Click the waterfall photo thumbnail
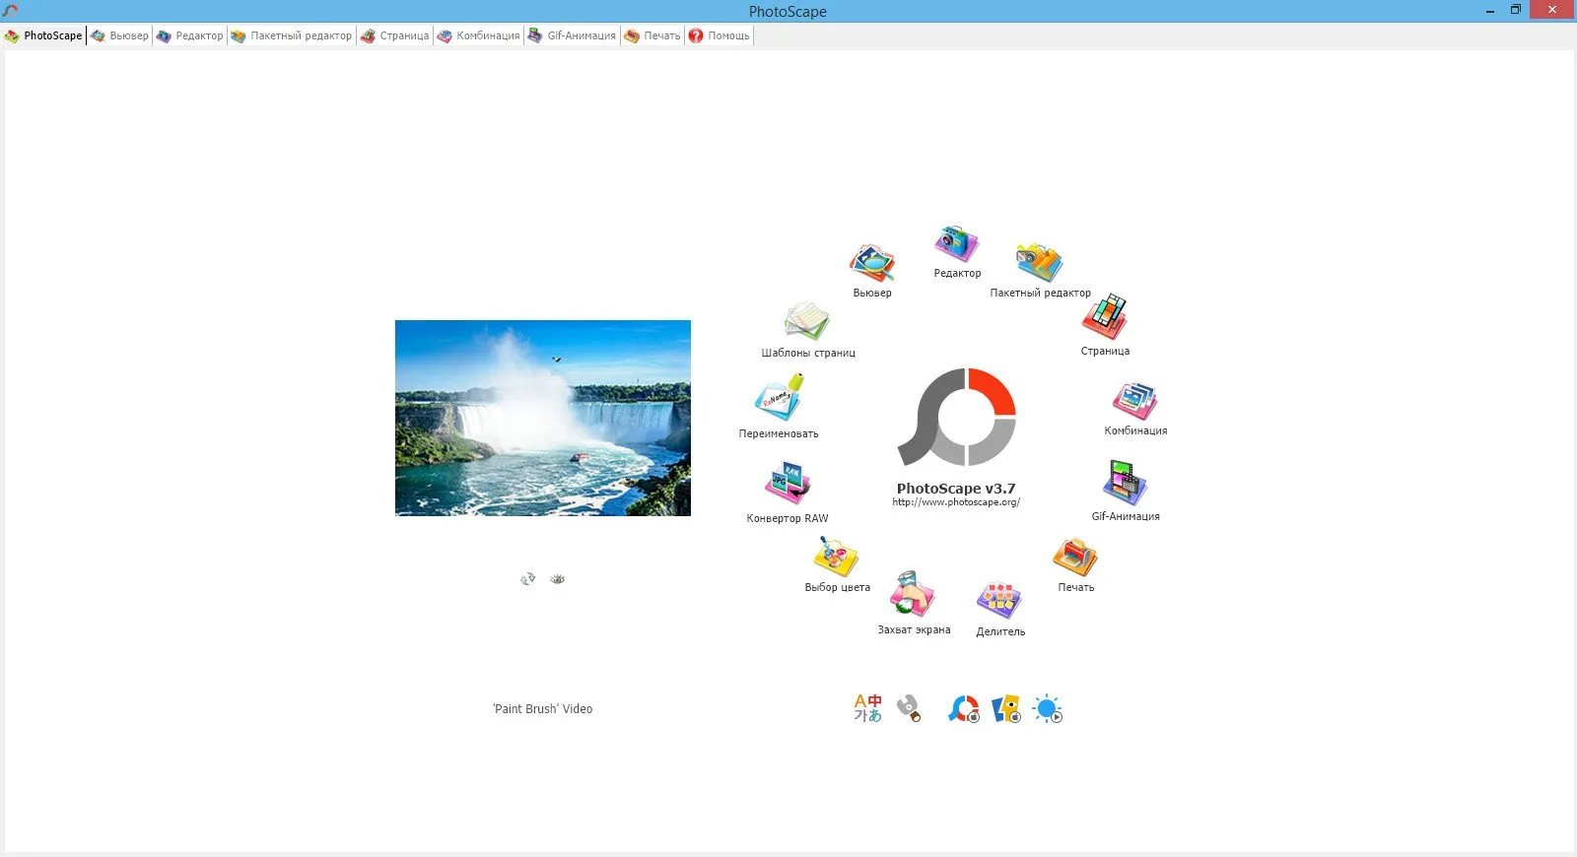The height and width of the screenshot is (857, 1577). click(x=543, y=418)
